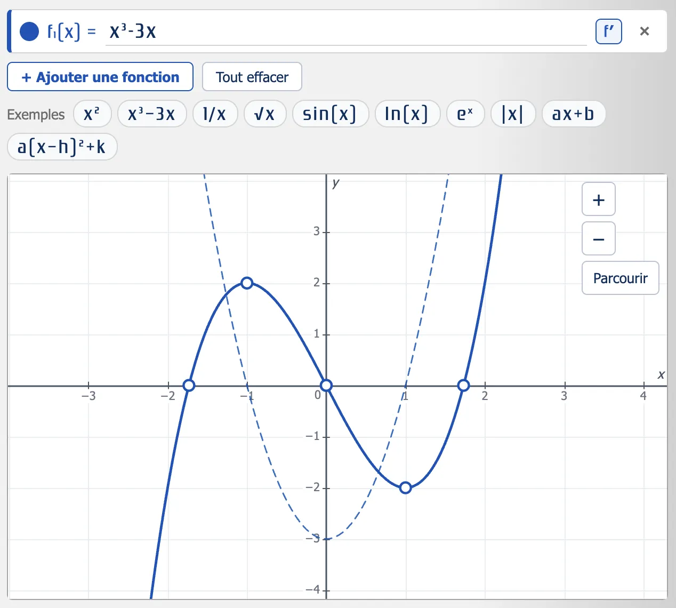This screenshot has width=676, height=608.
Task: Insert the sin(x) example function
Action: point(331,114)
